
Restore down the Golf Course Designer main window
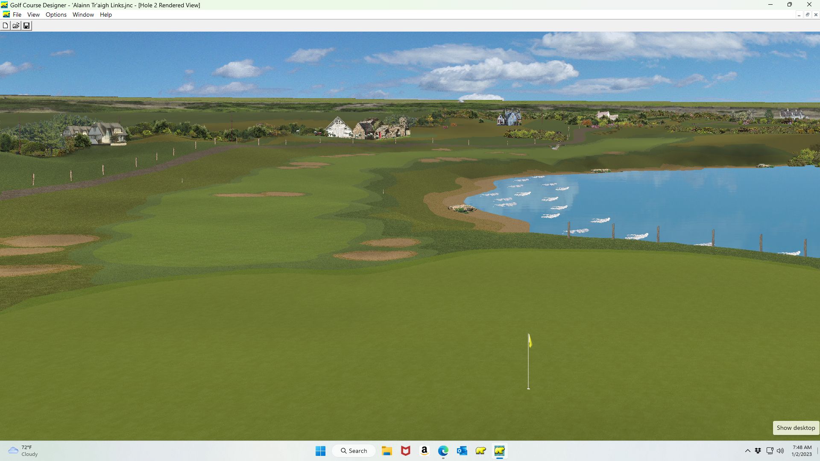pos(790,5)
